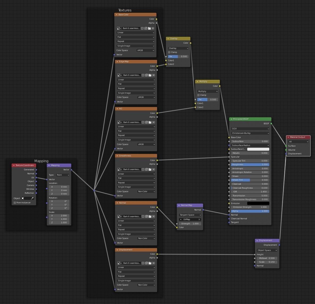
Task: Click new image copy icon on AO node
Action: pos(146,122)
